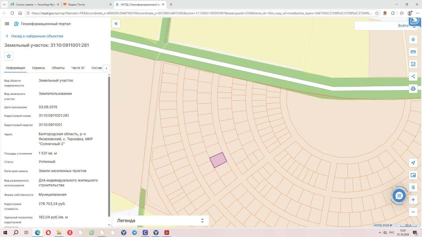The image size is (422, 237).
Task: Locate my position with the navigation arrow
Action: click(x=413, y=163)
